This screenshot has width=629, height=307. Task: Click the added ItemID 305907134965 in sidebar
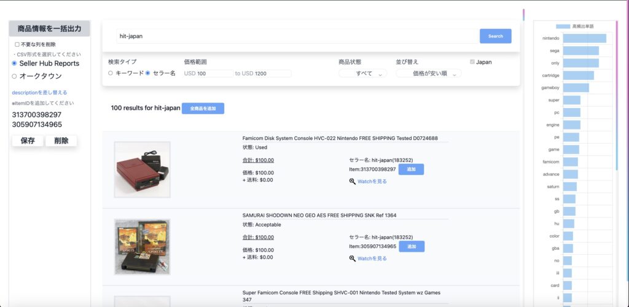tap(37, 125)
